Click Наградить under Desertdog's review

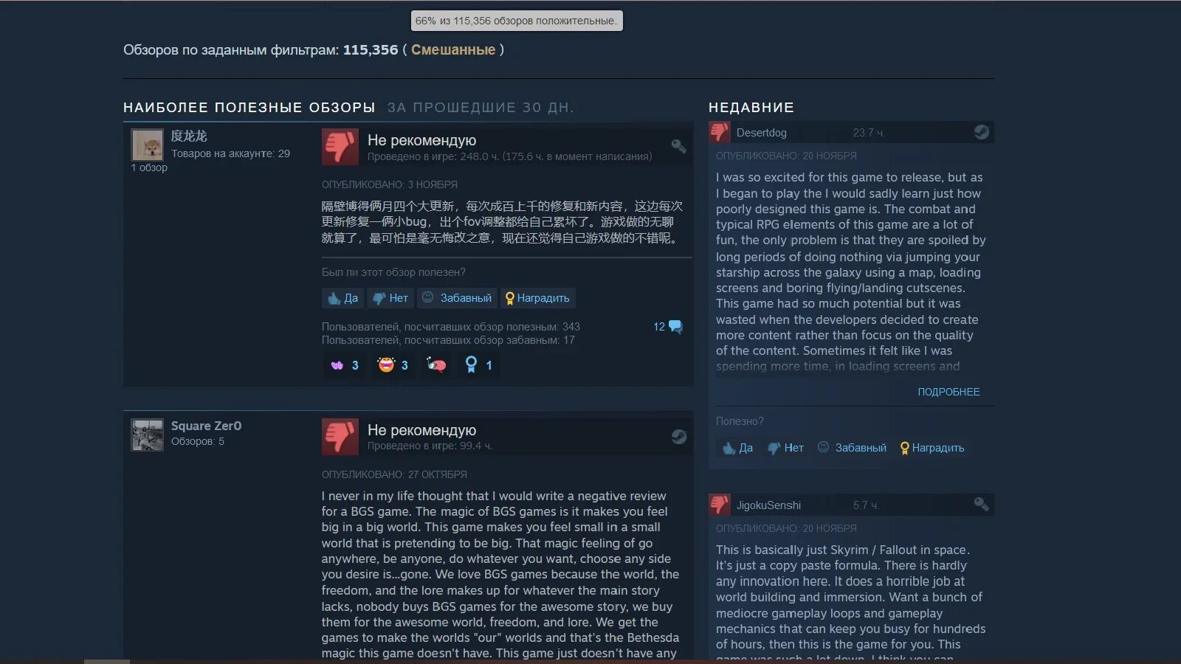click(932, 448)
